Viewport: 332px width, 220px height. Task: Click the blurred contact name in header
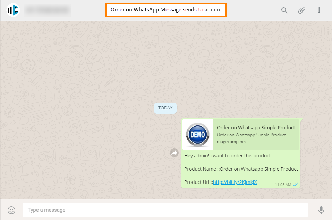[48, 10]
